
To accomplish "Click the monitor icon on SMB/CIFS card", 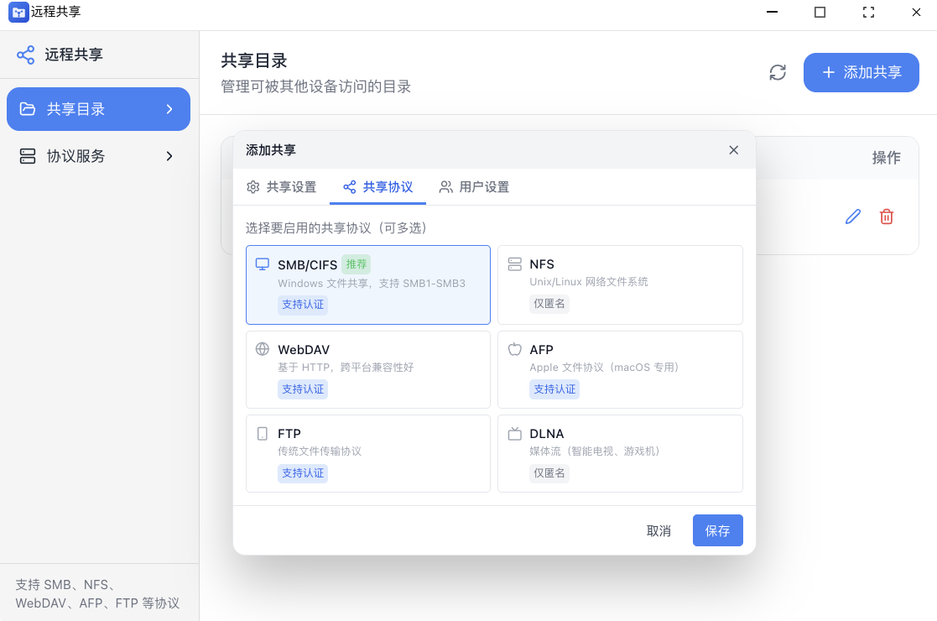I will tap(263, 264).
